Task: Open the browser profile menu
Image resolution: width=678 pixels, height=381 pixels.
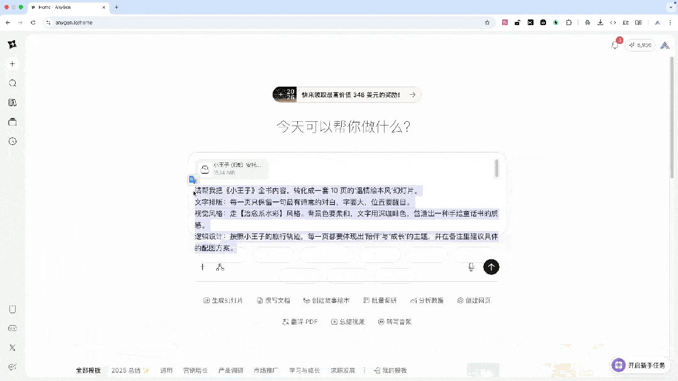Action: coord(657,22)
